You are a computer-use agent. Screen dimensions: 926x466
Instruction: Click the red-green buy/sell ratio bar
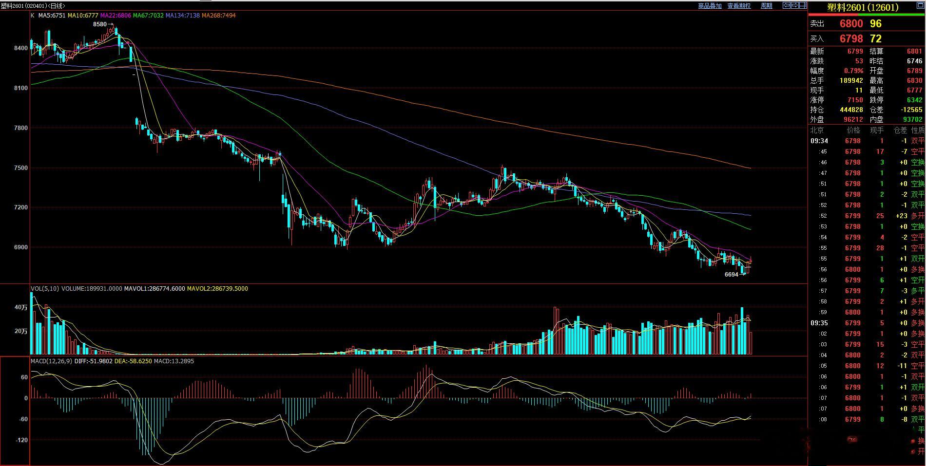[x=867, y=15]
